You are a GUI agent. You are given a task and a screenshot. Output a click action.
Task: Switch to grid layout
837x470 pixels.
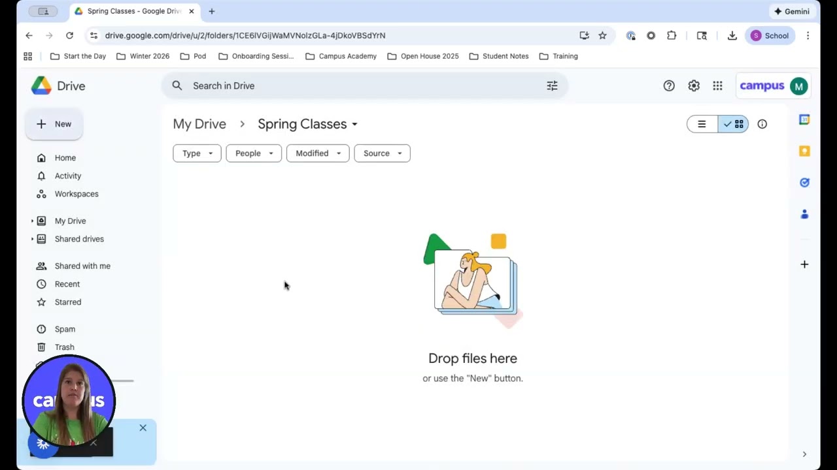[x=733, y=124]
